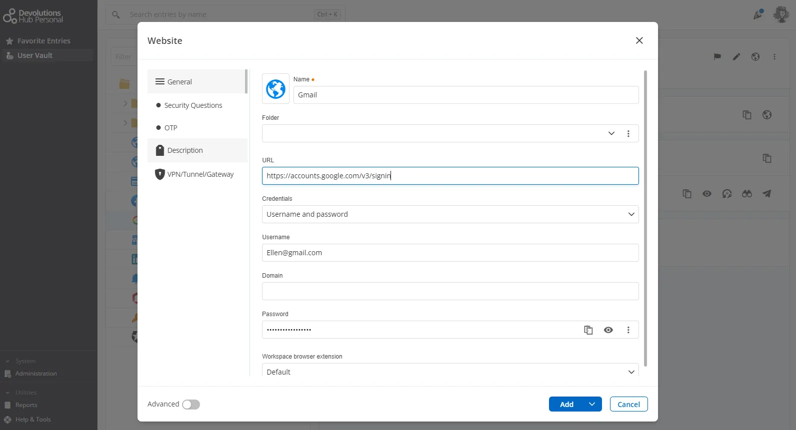Click the Username input field
Viewport: 796px width, 430px height.
coord(450,253)
